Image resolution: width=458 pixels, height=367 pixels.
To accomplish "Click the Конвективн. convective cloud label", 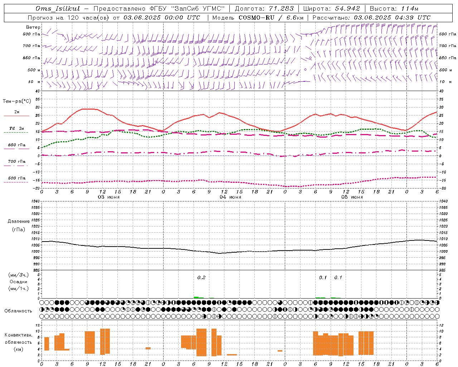I will coord(19,335).
